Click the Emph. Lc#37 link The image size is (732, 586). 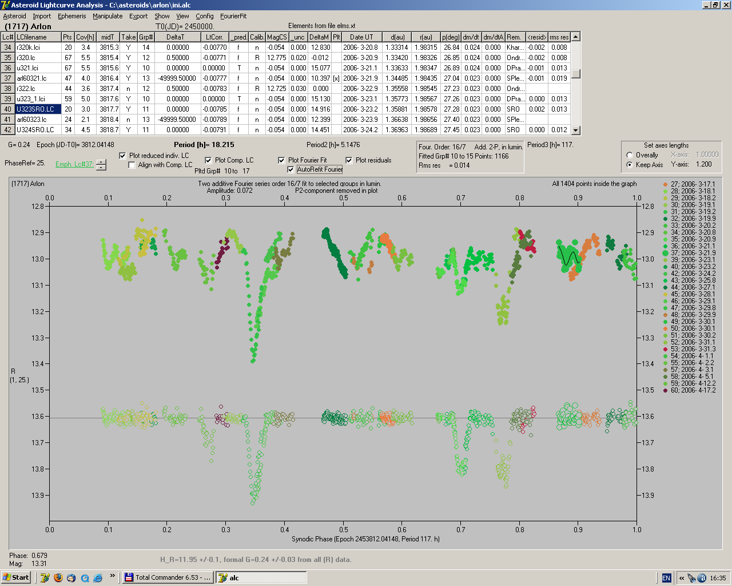(x=74, y=164)
